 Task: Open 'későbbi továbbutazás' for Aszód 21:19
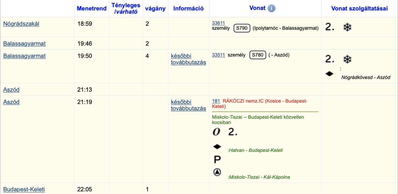click(189, 105)
